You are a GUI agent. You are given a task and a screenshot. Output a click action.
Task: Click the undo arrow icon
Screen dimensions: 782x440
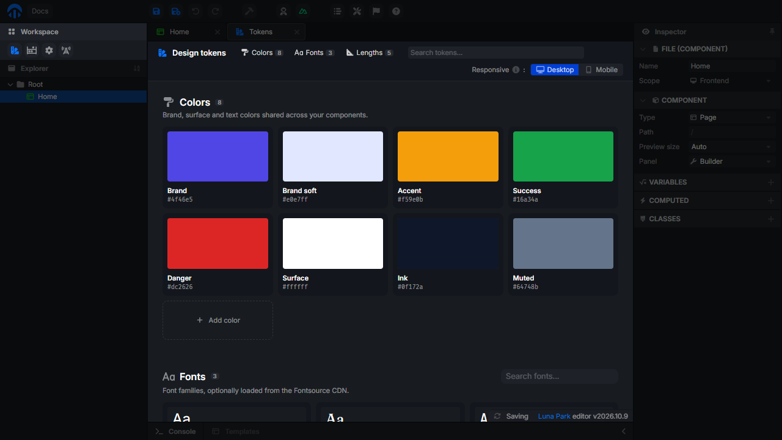pyautogui.click(x=195, y=11)
